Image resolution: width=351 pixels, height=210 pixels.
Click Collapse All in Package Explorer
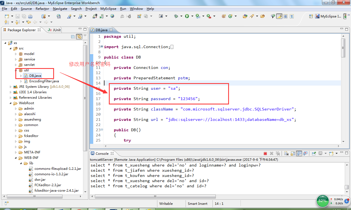tap(73, 37)
